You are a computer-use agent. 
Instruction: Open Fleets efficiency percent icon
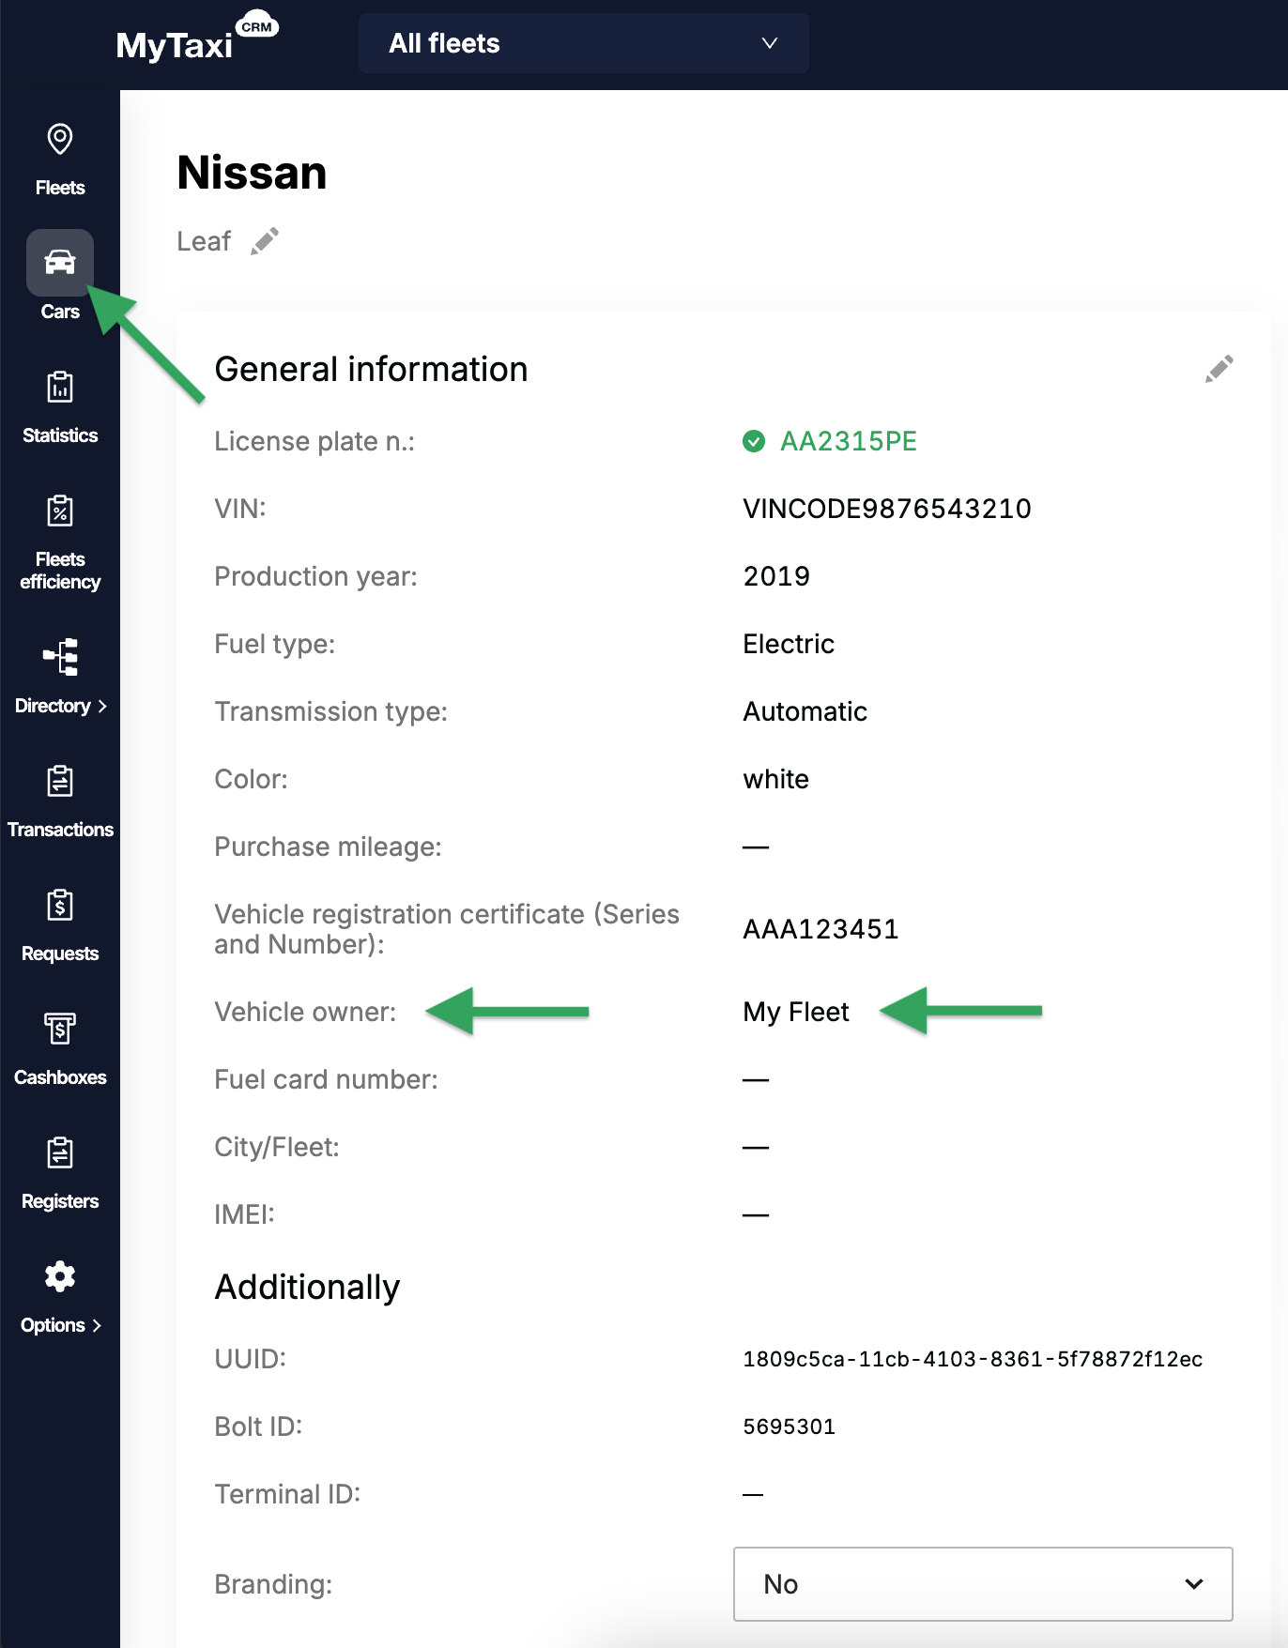(x=60, y=511)
